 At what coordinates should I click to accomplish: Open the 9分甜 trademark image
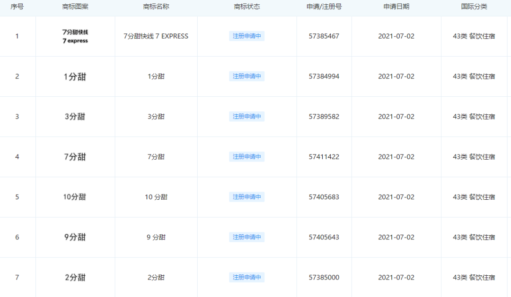pos(75,237)
